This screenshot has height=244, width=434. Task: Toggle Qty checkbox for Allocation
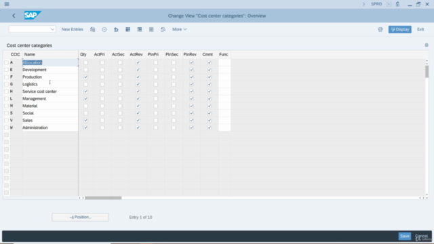pos(85,62)
